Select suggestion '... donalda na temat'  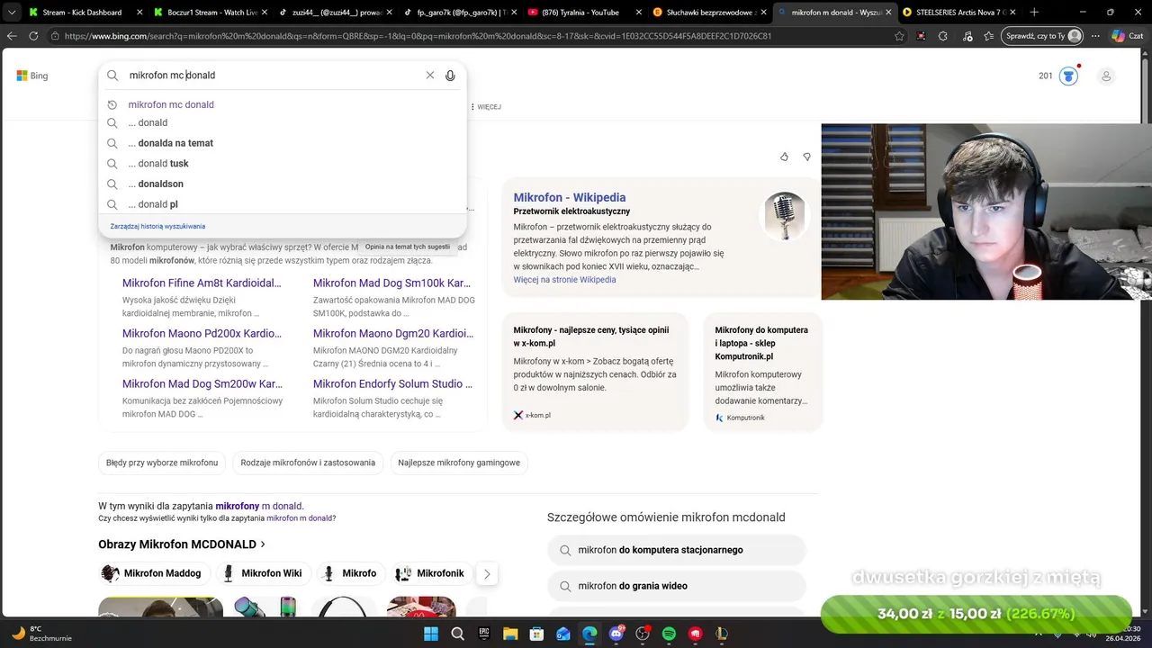(x=283, y=143)
